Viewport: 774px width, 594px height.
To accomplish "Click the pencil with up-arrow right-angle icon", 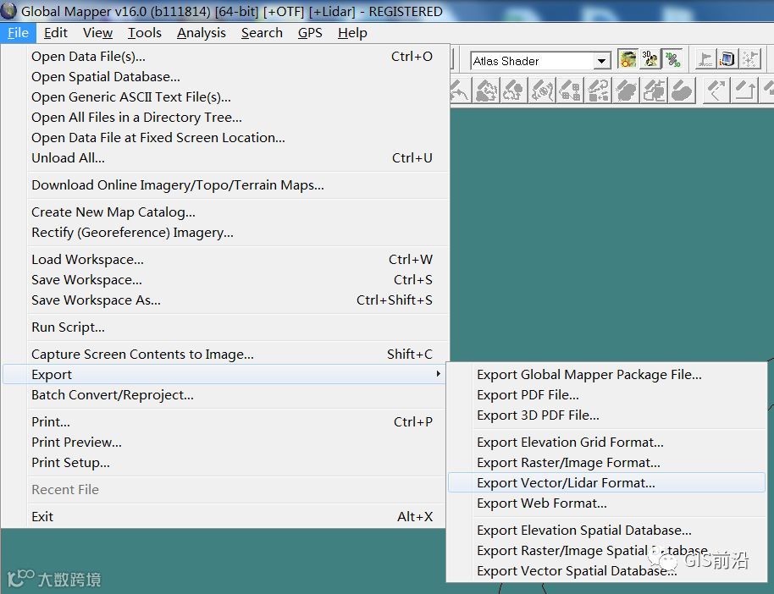I will (x=745, y=91).
